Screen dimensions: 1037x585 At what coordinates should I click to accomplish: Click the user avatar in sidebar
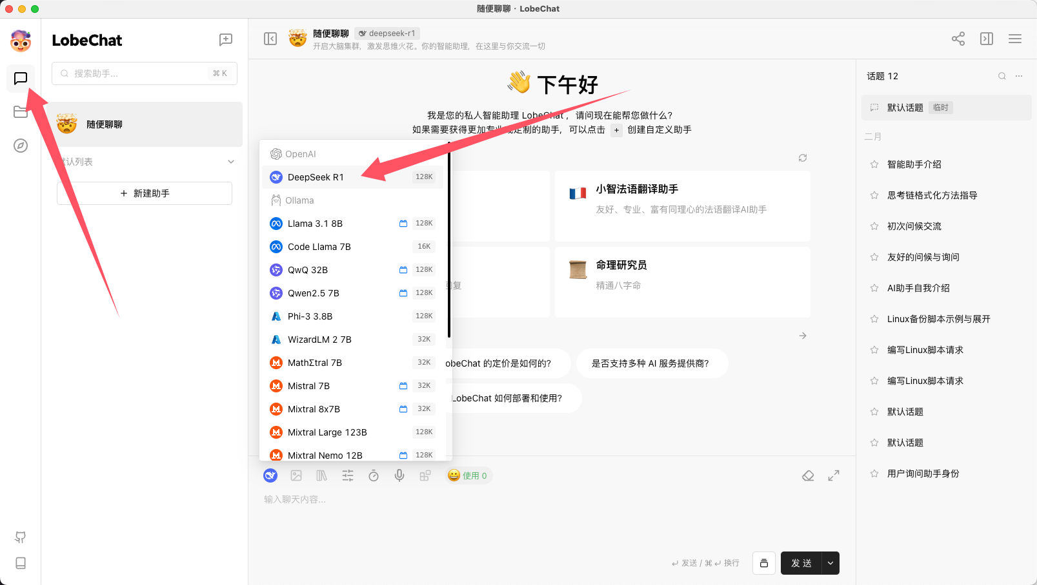[x=21, y=41]
